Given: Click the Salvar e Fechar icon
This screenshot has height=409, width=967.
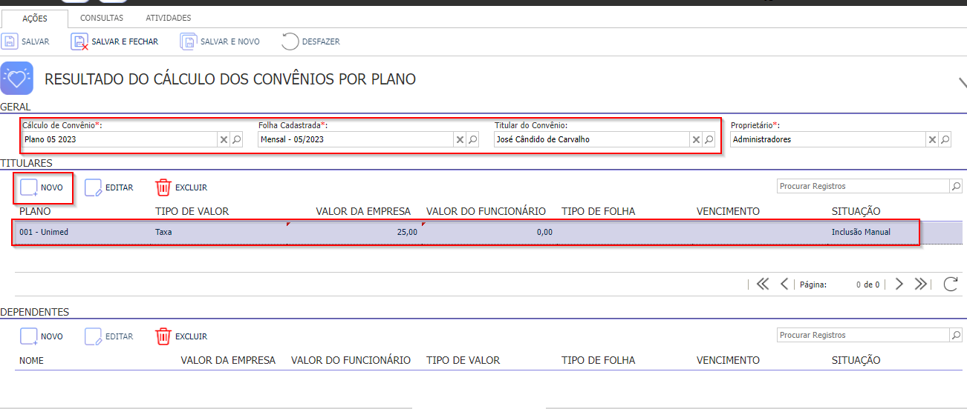Looking at the screenshot, I should point(79,41).
